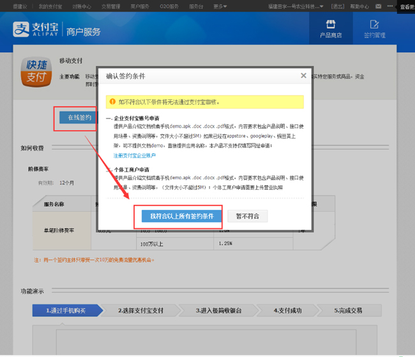
Task: Click 我符合以上所有签约条件 button
Action: pos(181,216)
